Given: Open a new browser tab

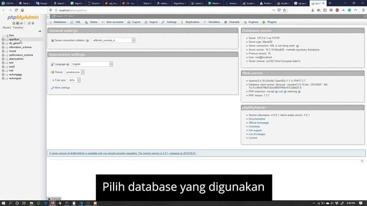Looking at the screenshot, I should click(x=330, y=3).
